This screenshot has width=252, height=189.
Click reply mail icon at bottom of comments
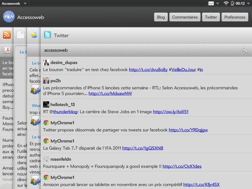[x=36, y=180]
